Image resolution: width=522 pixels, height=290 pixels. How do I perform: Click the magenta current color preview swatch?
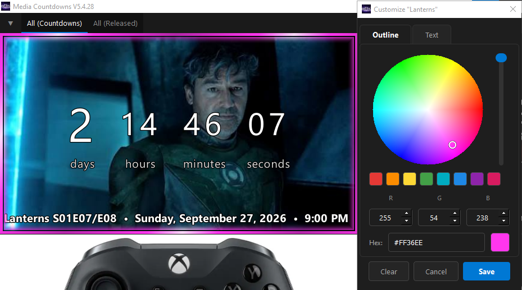click(x=500, y=242)
